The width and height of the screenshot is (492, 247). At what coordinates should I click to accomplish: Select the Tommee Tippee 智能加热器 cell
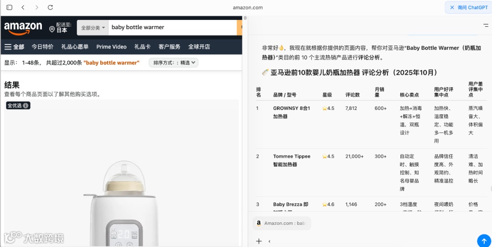pyautogui.click(x=292, y=160)
